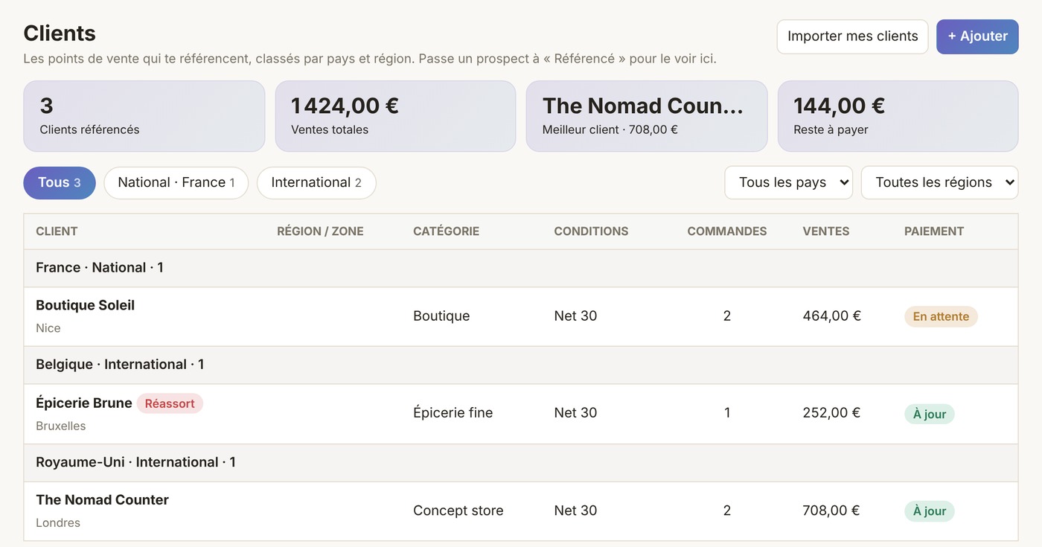The image size is (1042, 547).
Task: Click the Importer mes clients button
Action: (x=852, y=36)
